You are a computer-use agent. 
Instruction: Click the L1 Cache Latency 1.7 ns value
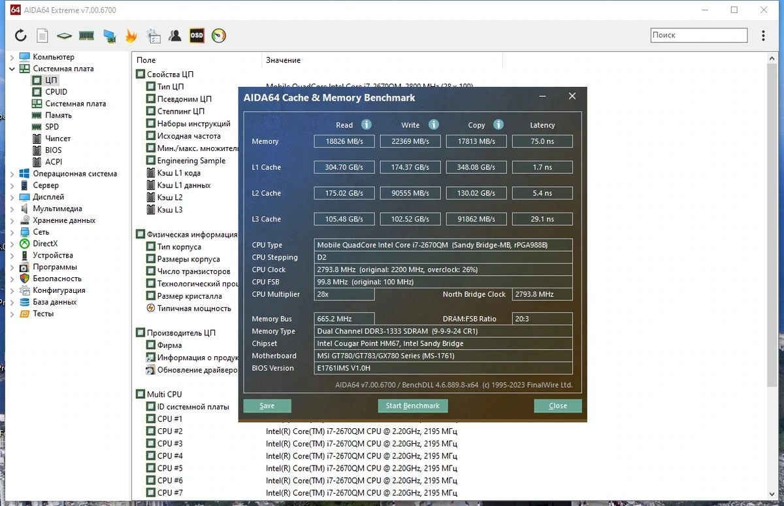coord(542,167)
